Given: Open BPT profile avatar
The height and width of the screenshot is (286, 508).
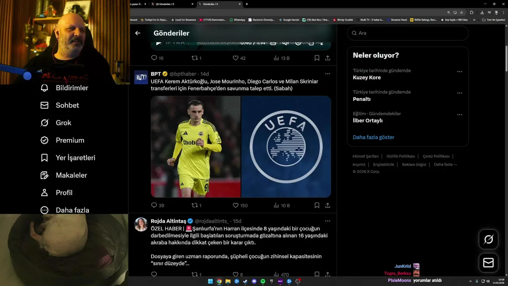Looking at the screenshot, I should (x=141, y=77).
